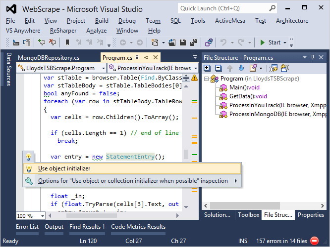The height and width of the screenshot is (247, 330).
Task: Click the last icon in File Structure toolbar
Action: pos(285,68)
